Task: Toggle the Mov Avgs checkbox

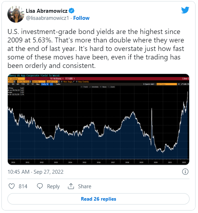Action: point(61,82)
